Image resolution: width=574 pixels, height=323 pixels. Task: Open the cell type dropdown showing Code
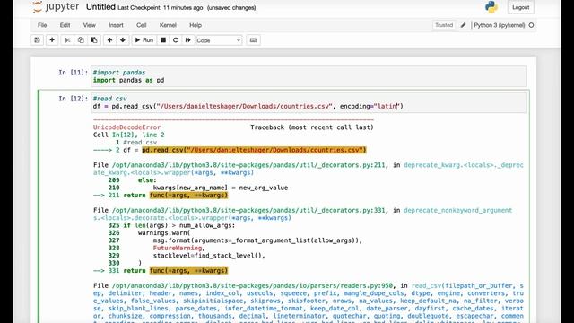click(219, 40)
